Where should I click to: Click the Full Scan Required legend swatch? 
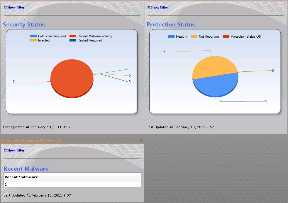33,36
